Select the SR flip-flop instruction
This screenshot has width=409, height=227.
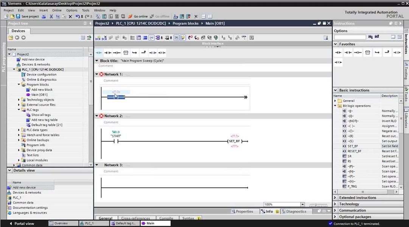click(350, 156)
